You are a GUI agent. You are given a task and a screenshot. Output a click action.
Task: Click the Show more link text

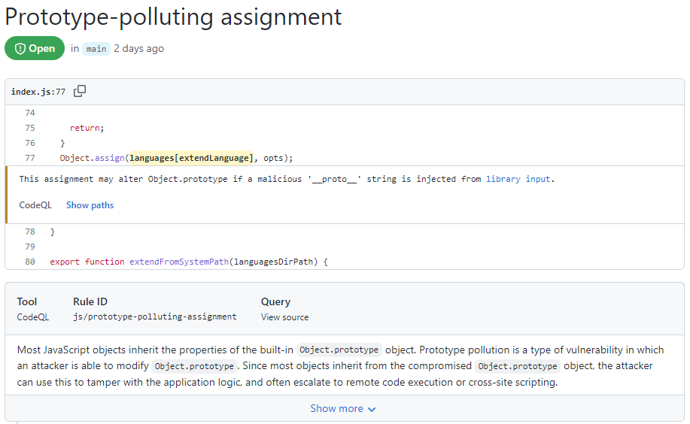click(336, 409)
